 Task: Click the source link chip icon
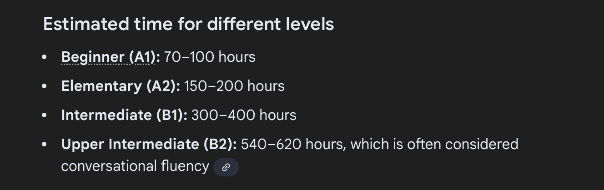click(226, 167)
